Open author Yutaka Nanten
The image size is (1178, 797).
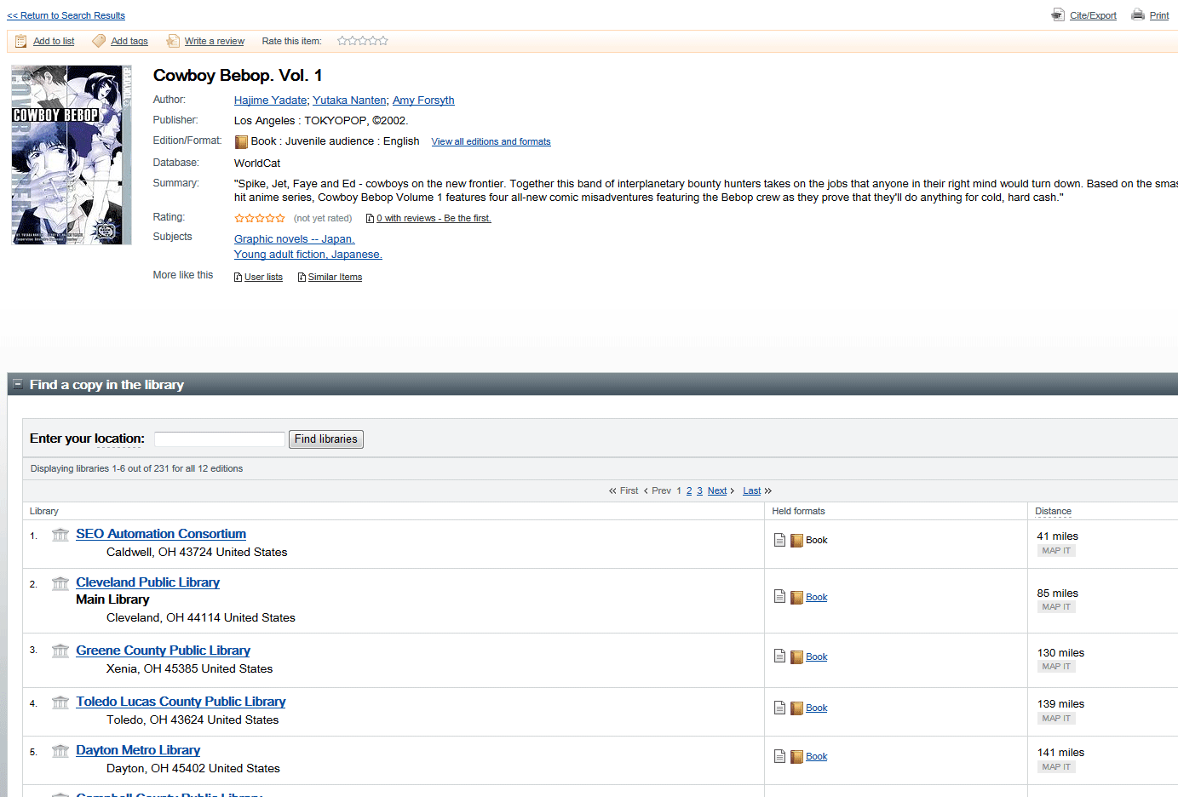point(349,100)
